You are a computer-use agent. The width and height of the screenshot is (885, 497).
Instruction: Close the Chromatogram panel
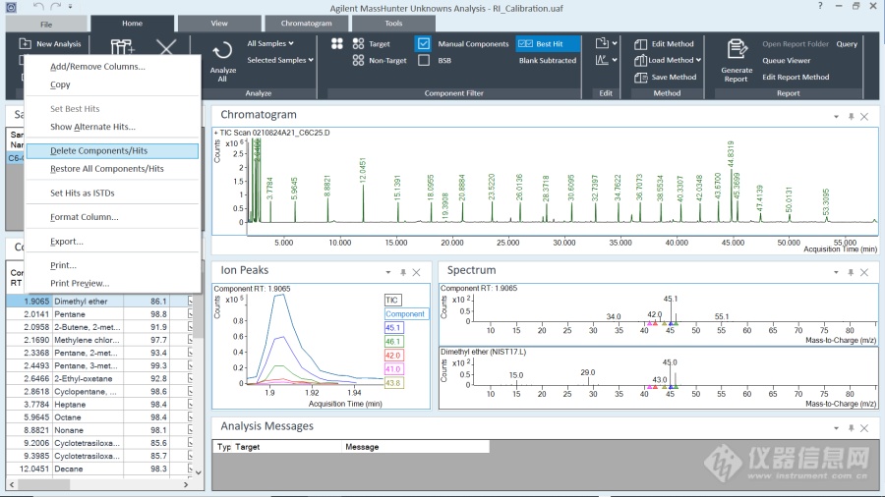[864, 117]
